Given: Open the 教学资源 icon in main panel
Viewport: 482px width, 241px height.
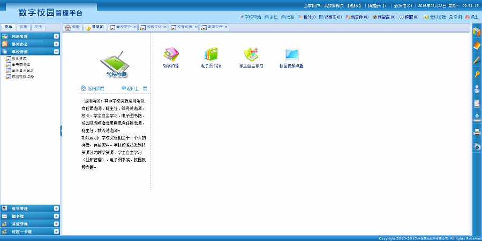Looking at the screenshot, I should [x=171, y=55].
